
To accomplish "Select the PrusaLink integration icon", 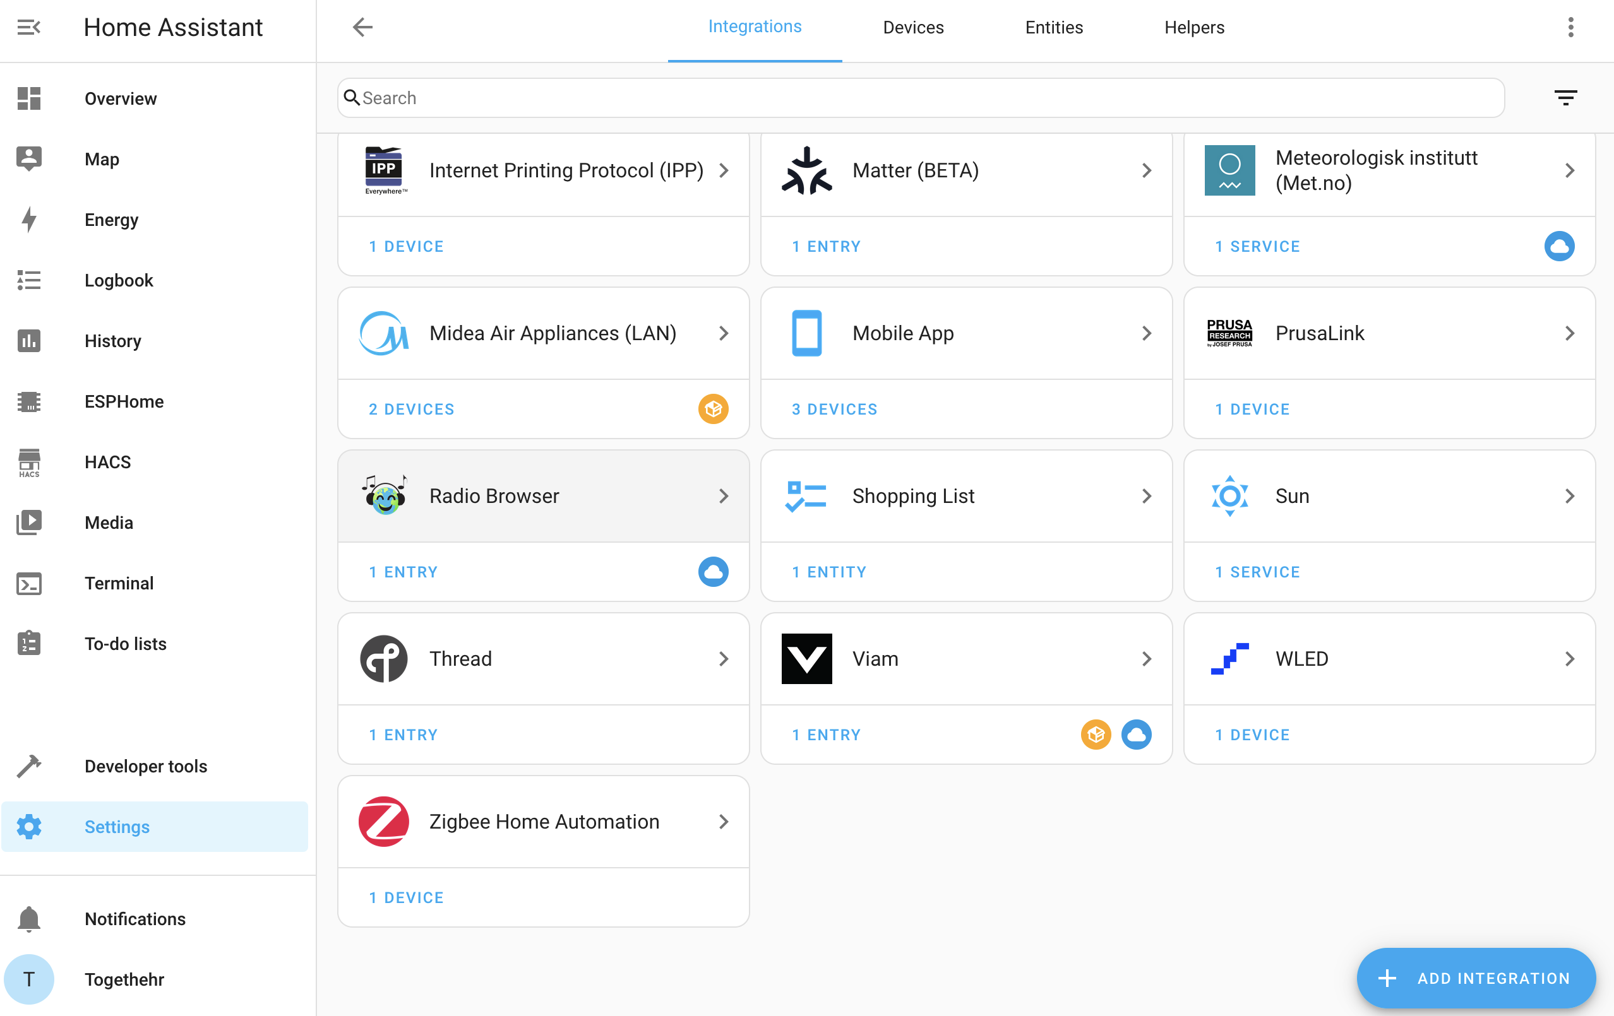I will tap(1230, 333).
